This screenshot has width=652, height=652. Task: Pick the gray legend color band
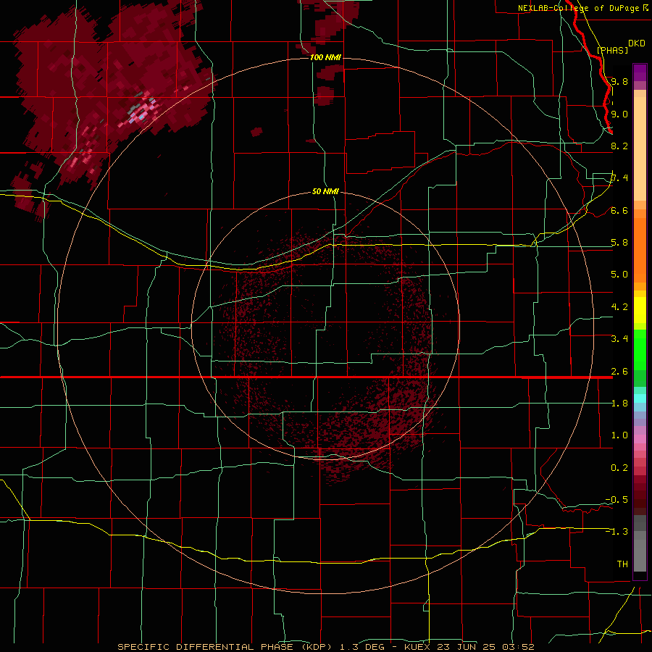(640, 551)
